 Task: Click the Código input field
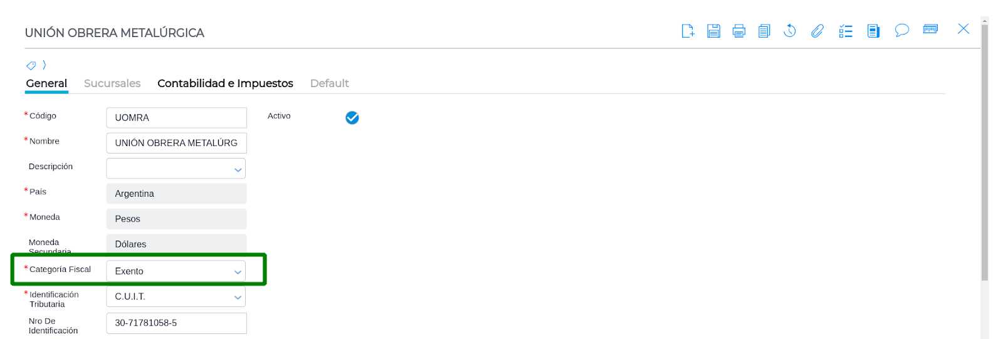click(176, 118)
